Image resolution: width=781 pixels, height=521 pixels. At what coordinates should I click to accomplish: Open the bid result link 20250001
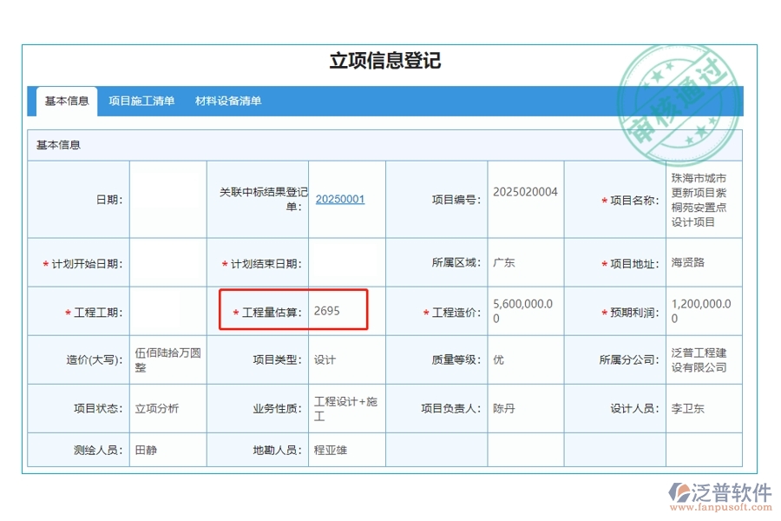pos(339,199)
